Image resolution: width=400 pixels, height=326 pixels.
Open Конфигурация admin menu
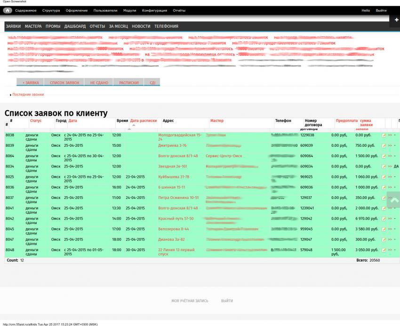[155, 10]
